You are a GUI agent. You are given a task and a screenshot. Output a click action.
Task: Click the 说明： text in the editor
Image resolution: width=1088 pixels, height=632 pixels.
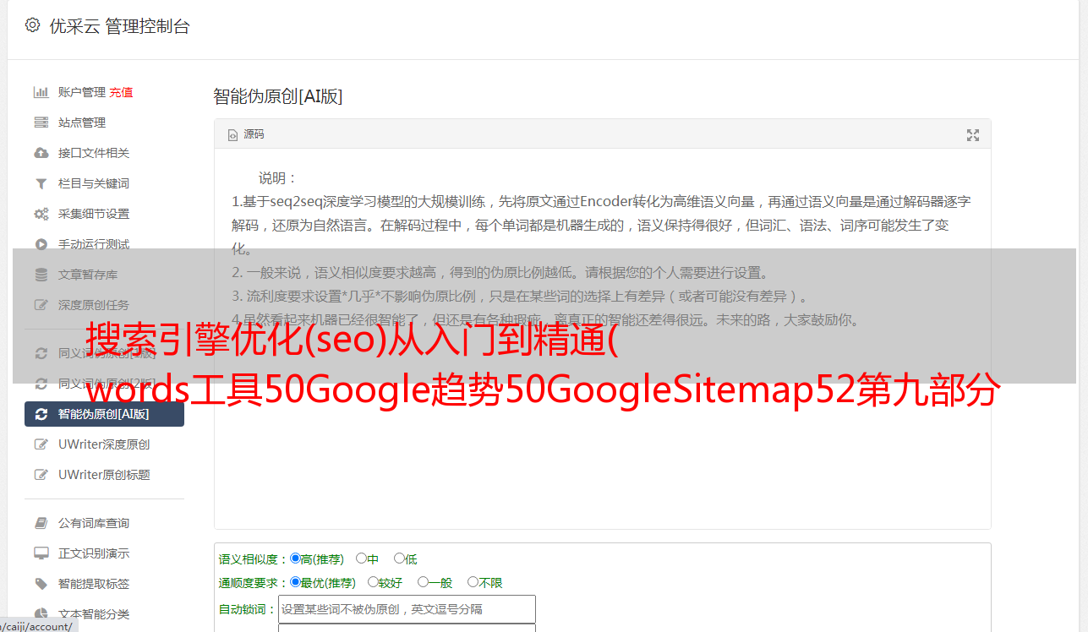coord(278,178)
